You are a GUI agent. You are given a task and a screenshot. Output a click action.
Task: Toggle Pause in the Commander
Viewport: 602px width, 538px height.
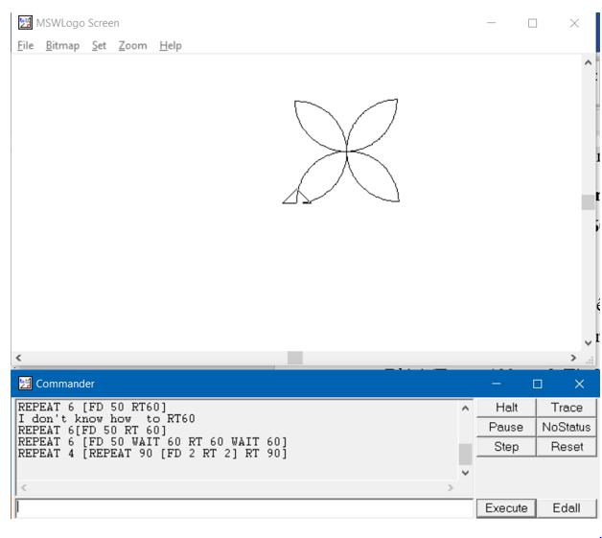point(503,428)
